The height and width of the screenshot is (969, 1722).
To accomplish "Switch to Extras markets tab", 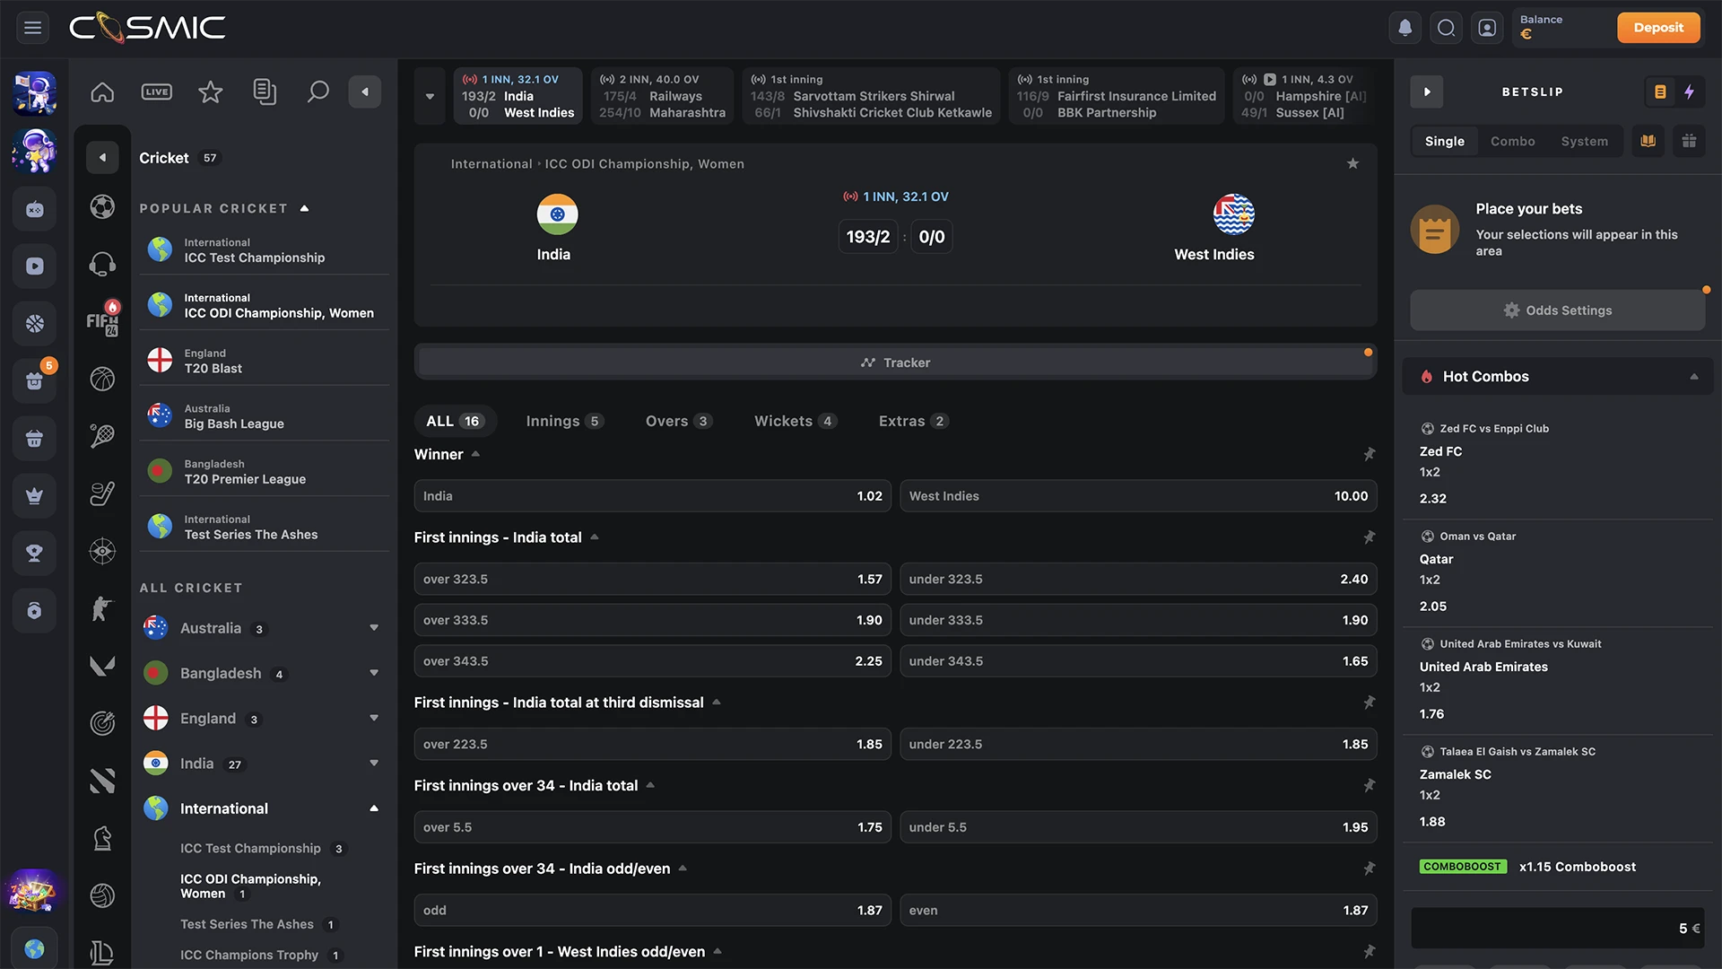I will point(913,421).
